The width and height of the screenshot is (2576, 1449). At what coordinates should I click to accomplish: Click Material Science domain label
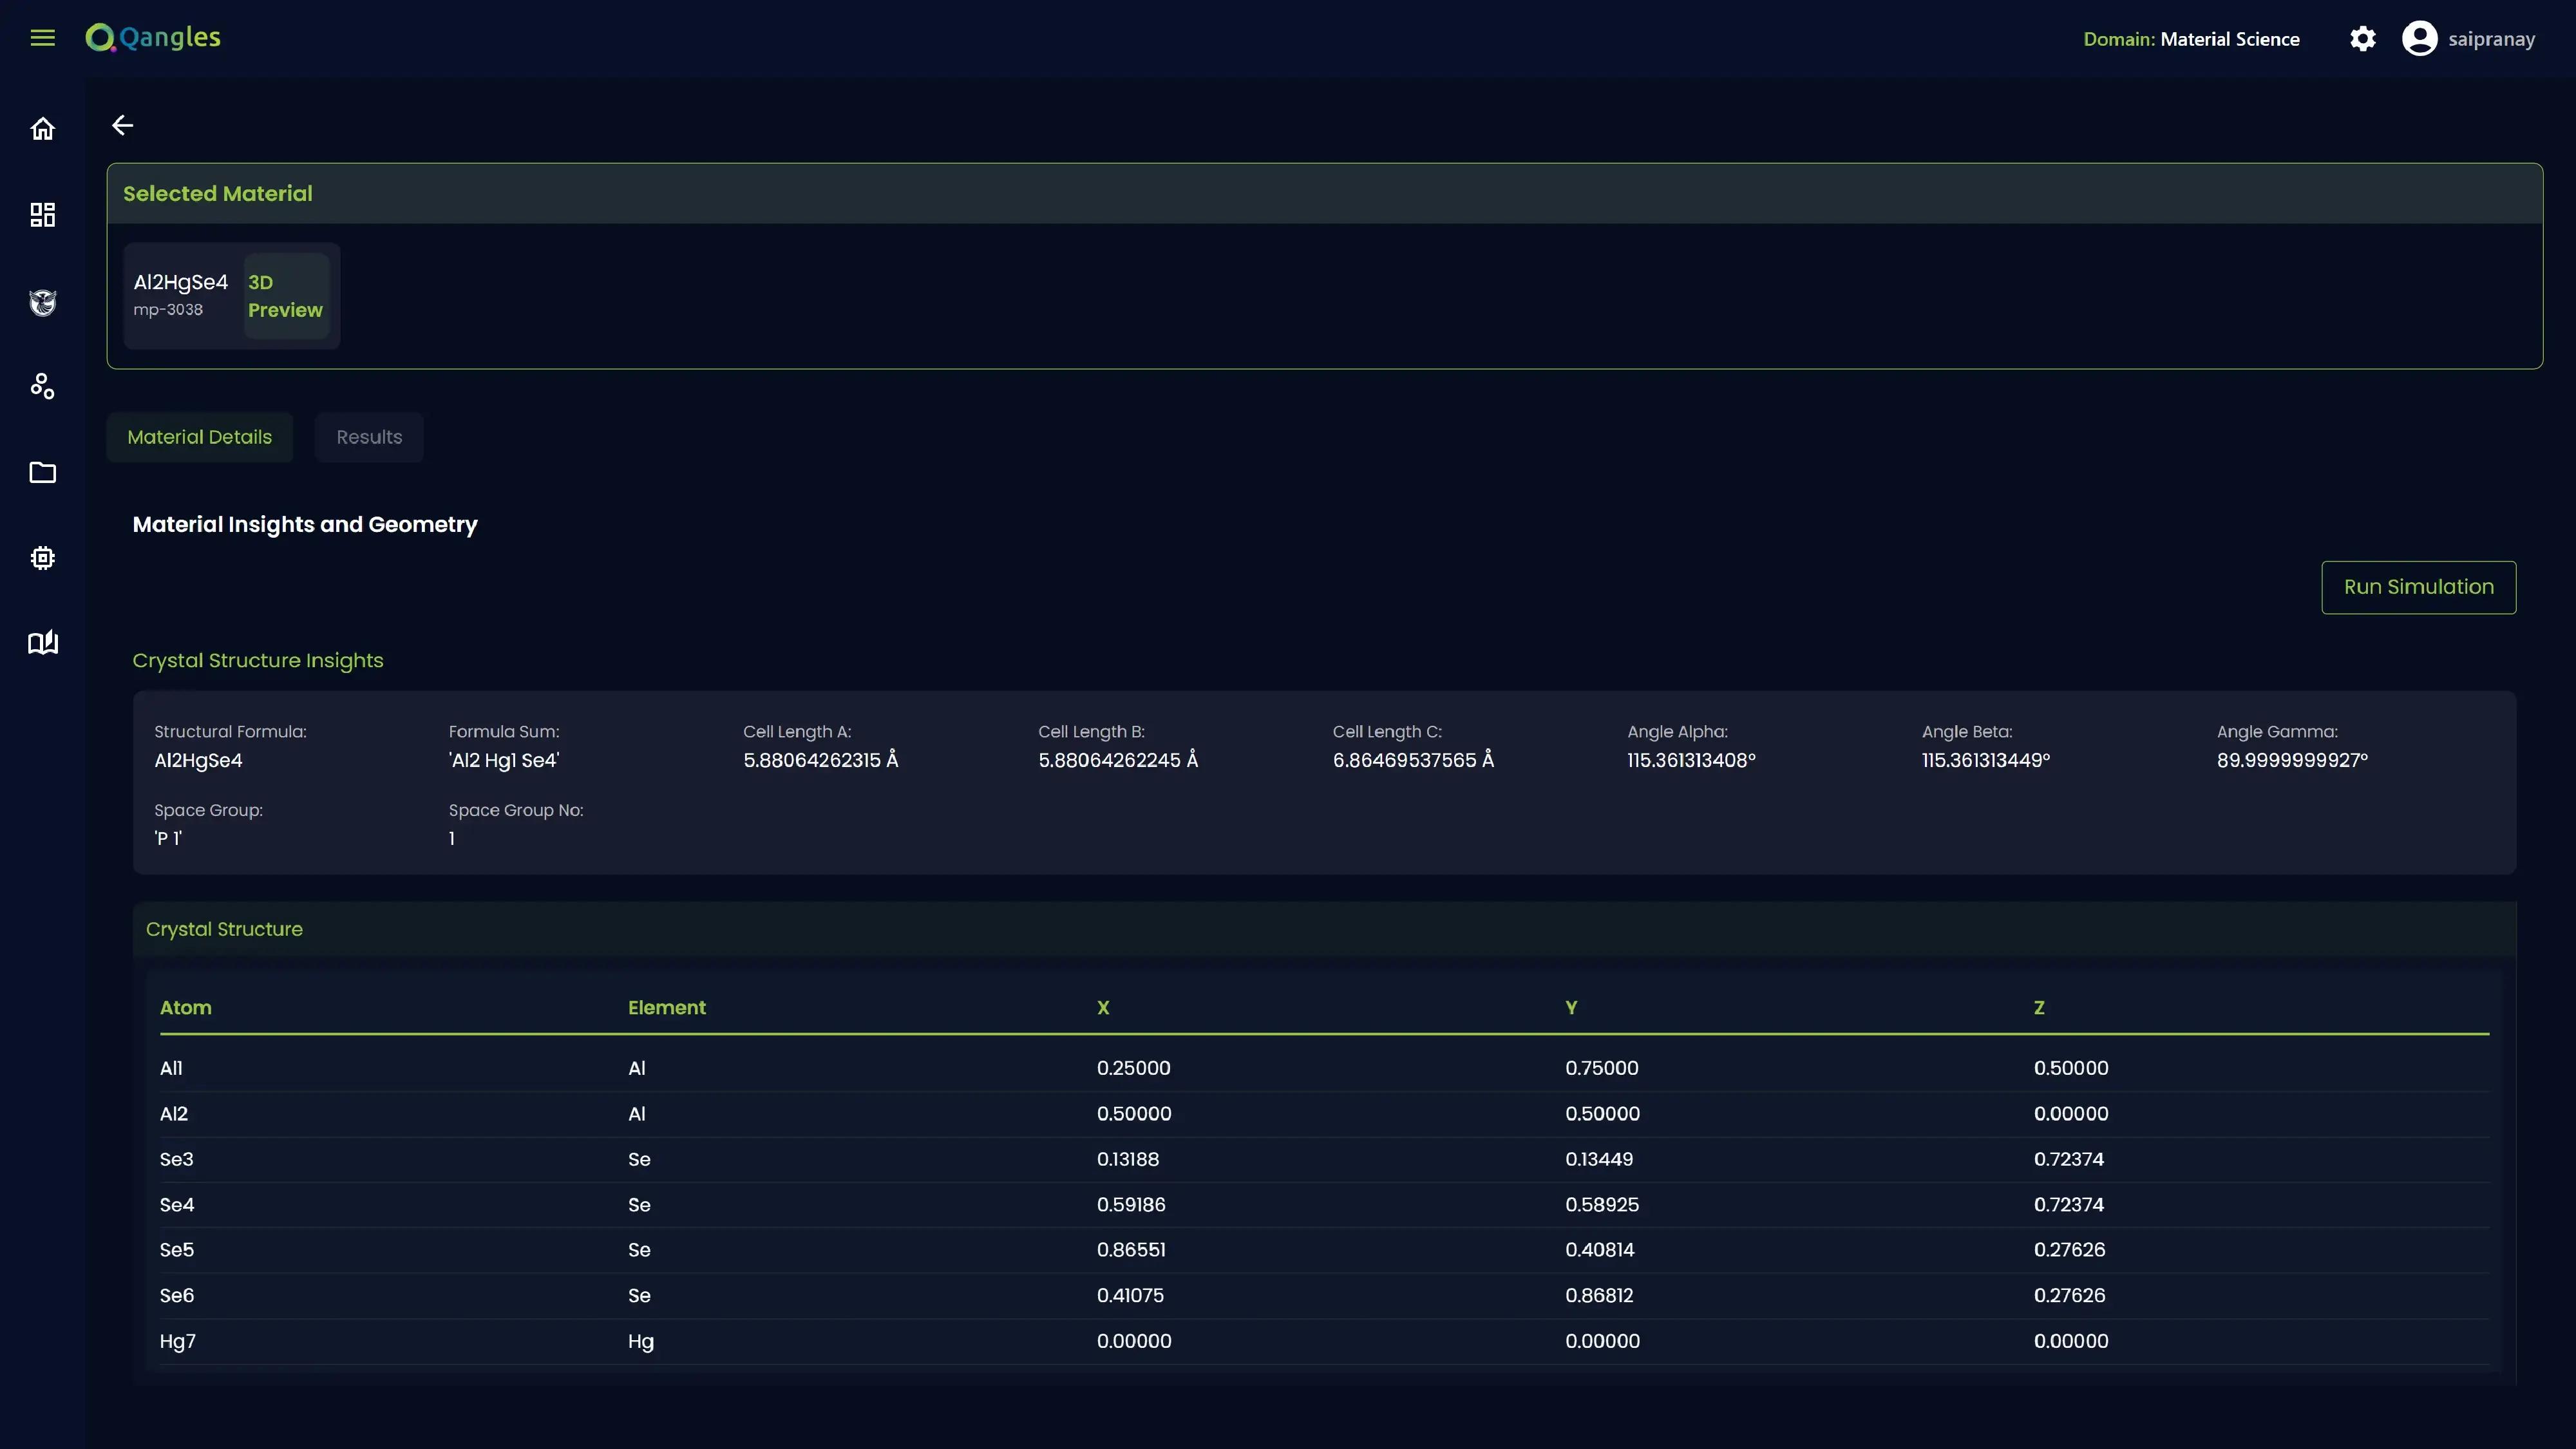tap(2229, 39)
